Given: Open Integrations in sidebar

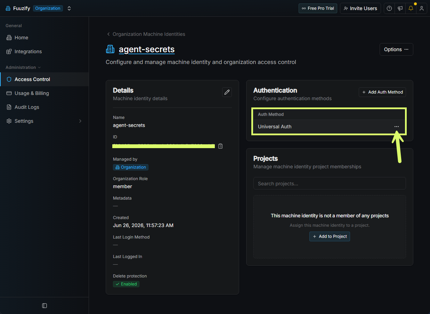Looking at the screenshot, I should pyautogui.click(x=44, y=51).
